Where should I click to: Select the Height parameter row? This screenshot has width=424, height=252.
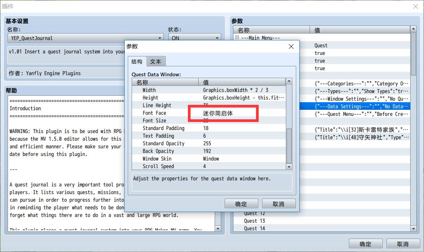[209, 98]
